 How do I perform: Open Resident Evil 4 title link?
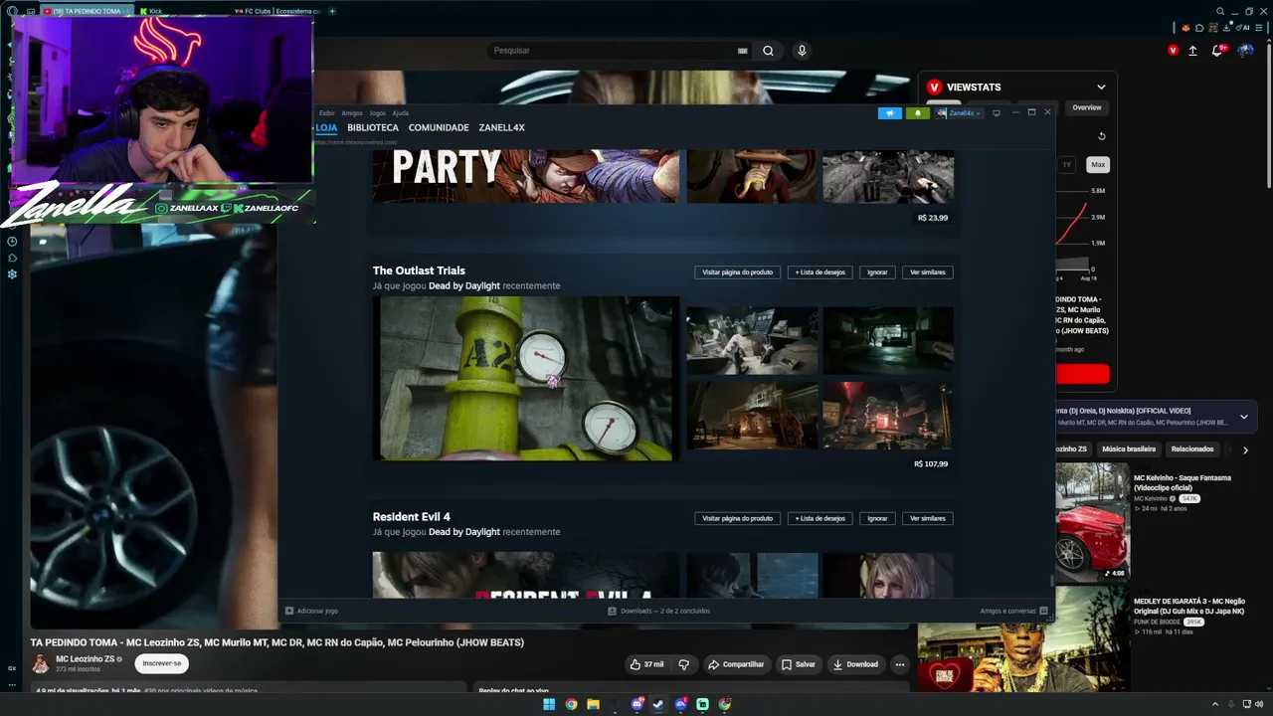(412, 517)
